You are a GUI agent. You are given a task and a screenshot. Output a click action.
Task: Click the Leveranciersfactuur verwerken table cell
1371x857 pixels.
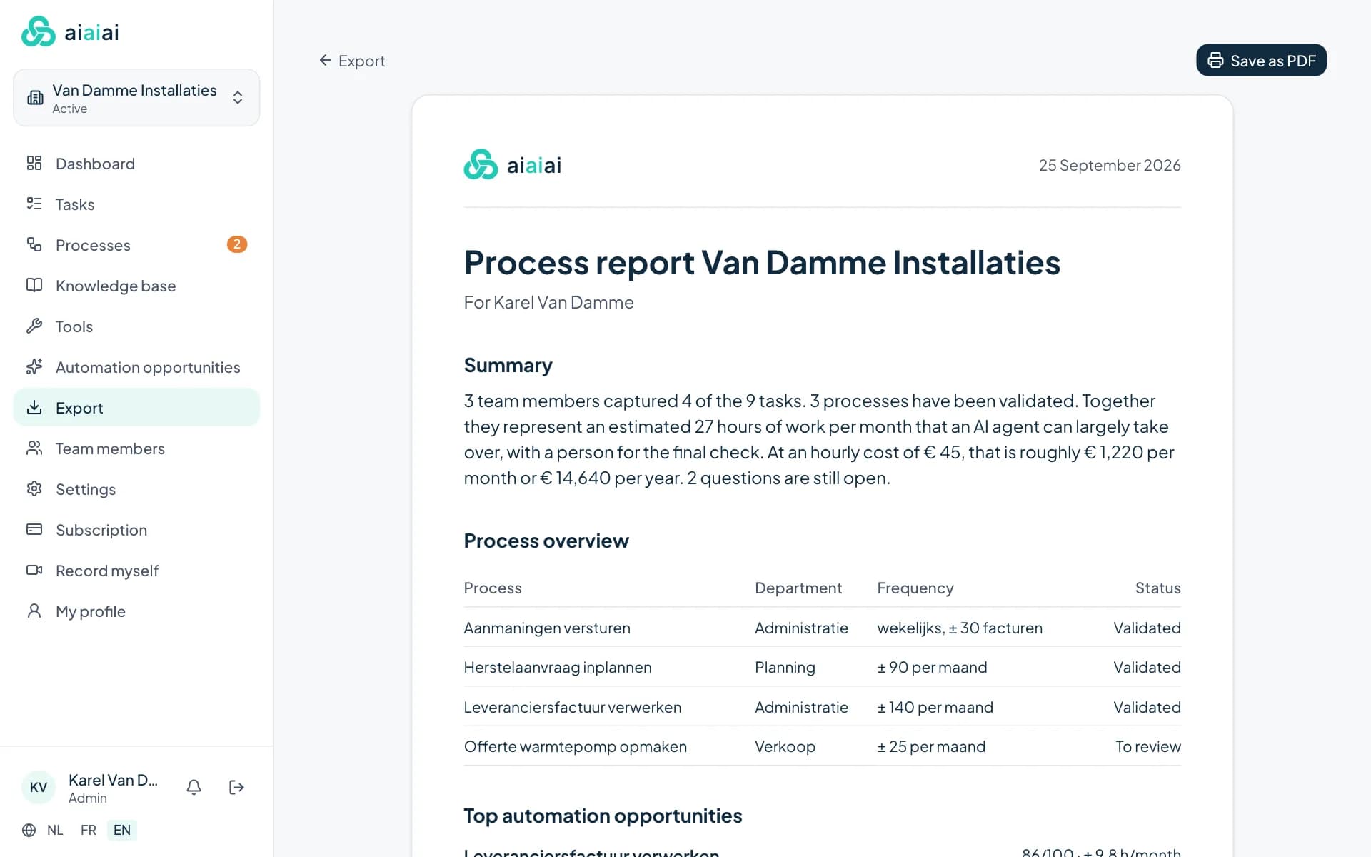click(x=573, y=707)
